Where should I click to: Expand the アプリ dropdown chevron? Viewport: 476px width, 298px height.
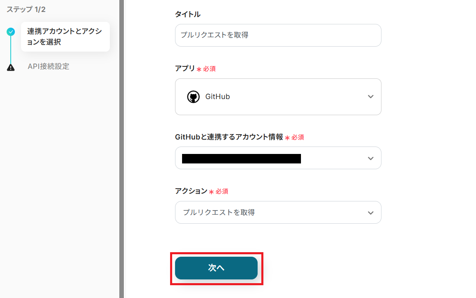370,97
